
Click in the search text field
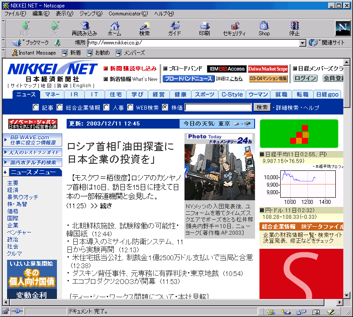click(218, 107)
